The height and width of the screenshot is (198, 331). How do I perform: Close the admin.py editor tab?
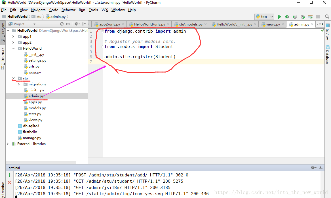pyautogui.click(x=312, y=24)
